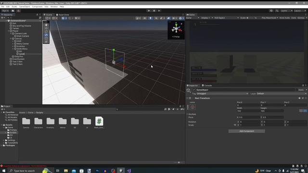Open the File menu
Viewport: 308px width, 173px height.
(x=2, y=7)
